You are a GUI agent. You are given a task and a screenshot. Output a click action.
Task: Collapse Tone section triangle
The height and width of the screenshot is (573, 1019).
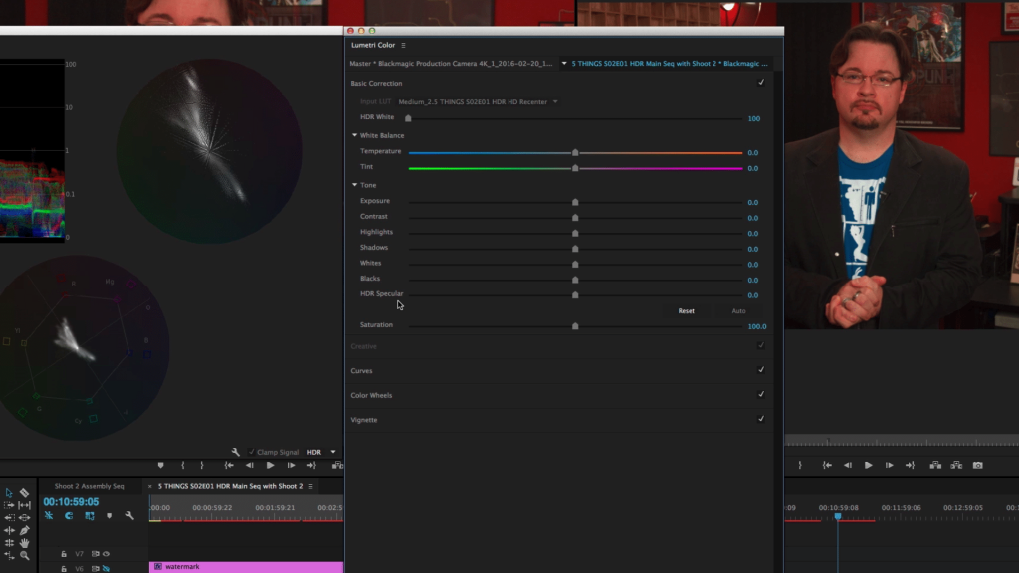tap(355, 184)
